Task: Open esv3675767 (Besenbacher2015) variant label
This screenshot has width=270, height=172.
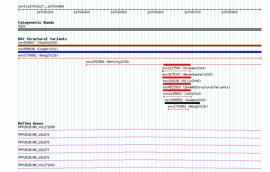Action: (x=187, y=74)
